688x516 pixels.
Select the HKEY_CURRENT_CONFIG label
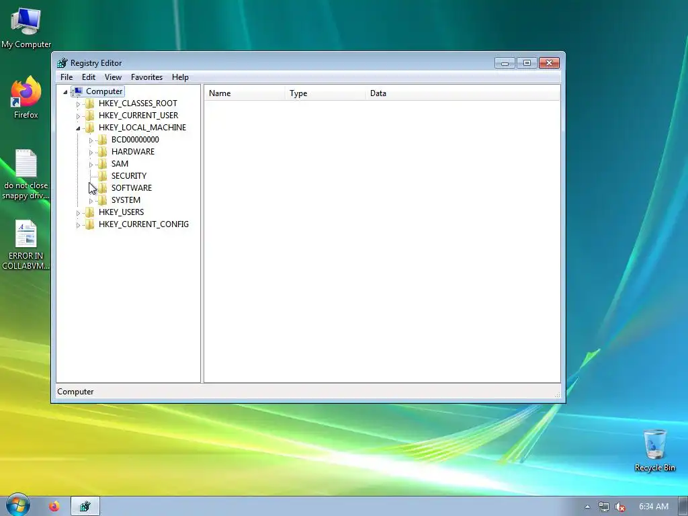[144, 224]
